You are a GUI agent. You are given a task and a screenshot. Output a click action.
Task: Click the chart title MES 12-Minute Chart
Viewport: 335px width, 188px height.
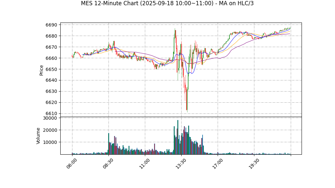click(167, 3)
